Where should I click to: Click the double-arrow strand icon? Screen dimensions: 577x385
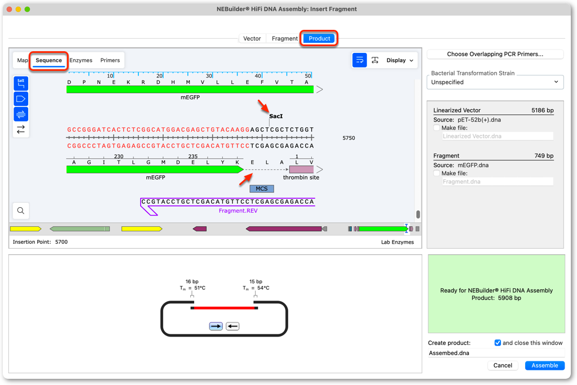pos(21,129)
